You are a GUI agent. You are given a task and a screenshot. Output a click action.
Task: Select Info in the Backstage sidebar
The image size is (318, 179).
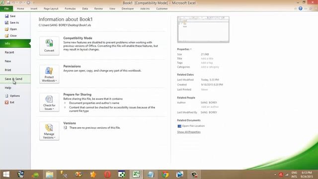(15, 43)
